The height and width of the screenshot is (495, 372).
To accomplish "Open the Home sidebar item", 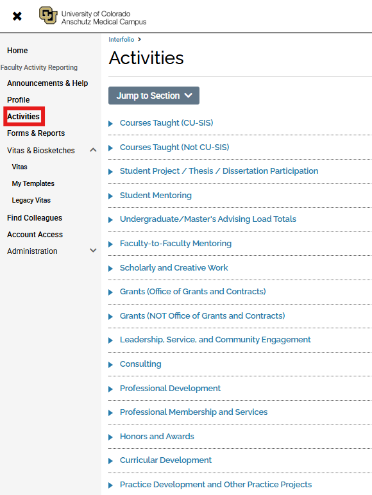I will pyautogui.click(x=17, y=51).
